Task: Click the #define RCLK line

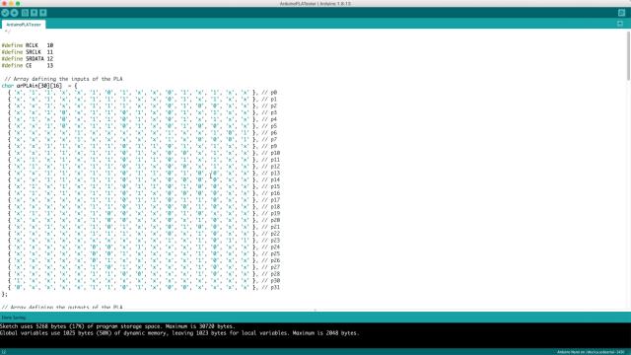Action: [x=28, y=45]
